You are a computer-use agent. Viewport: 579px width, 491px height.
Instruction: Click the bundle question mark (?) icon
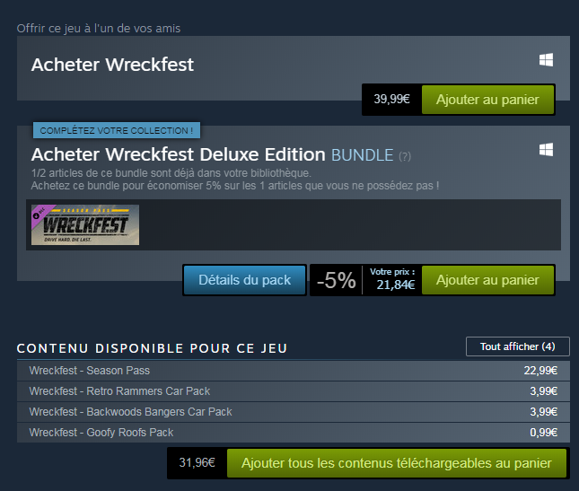[405, 156]
